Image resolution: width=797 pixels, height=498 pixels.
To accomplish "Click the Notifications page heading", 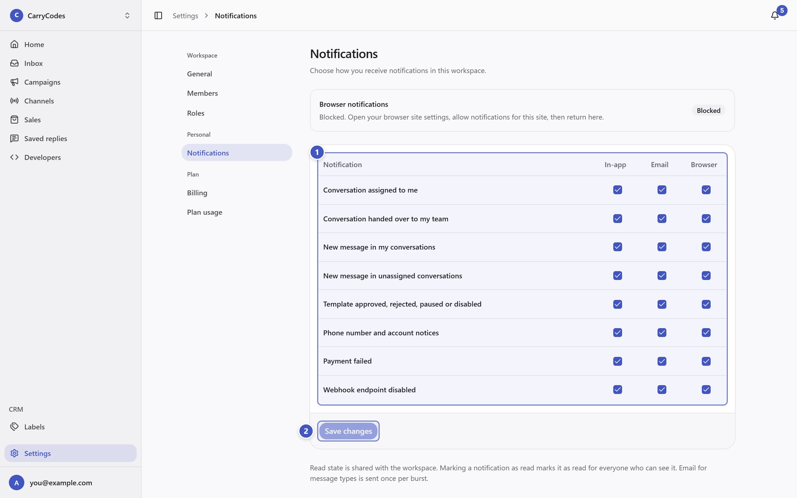I will [x=343, y=54].
